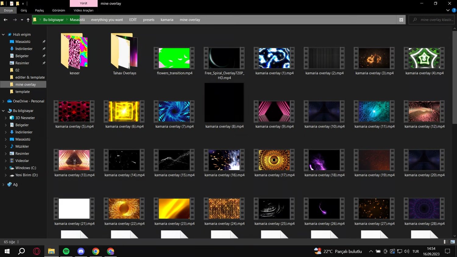457x257 pixels.
Task: Open editler & template folder
Action: [30, 77]
